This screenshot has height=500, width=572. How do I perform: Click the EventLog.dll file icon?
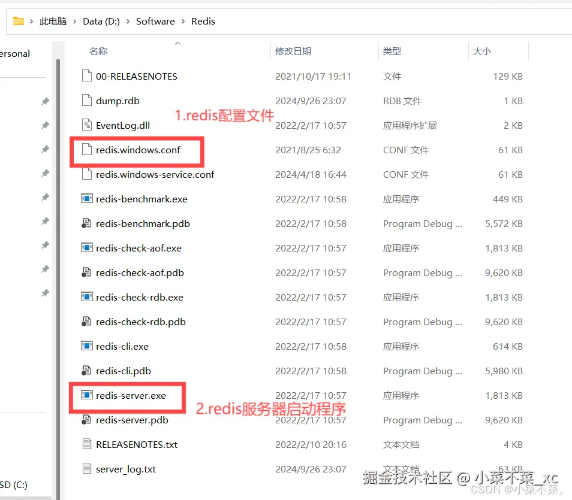[87, 125]
